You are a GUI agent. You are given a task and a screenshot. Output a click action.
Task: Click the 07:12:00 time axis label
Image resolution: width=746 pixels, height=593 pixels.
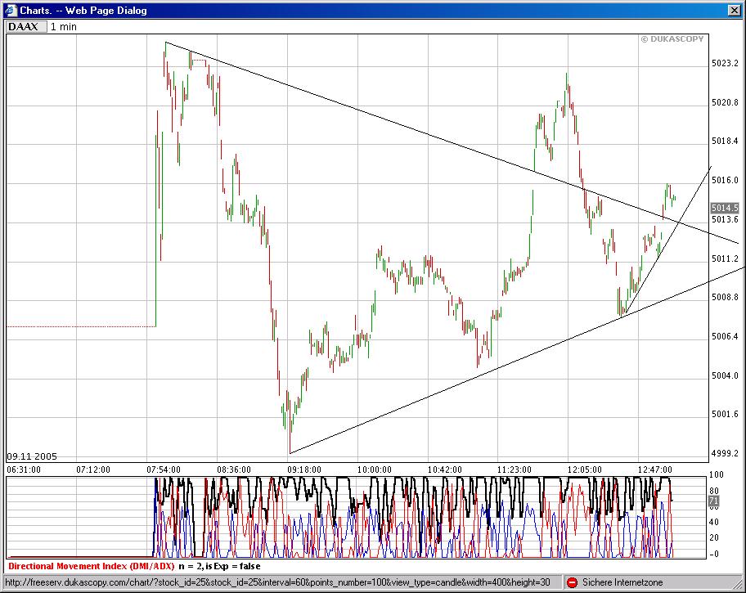[93, 469]
